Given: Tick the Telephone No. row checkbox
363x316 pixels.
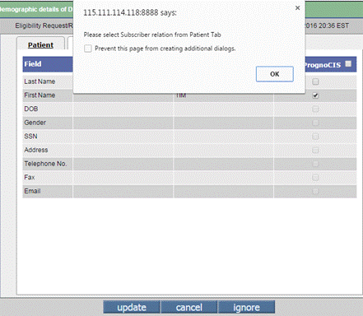Looking at the screenshot, I should coord(315,164).
